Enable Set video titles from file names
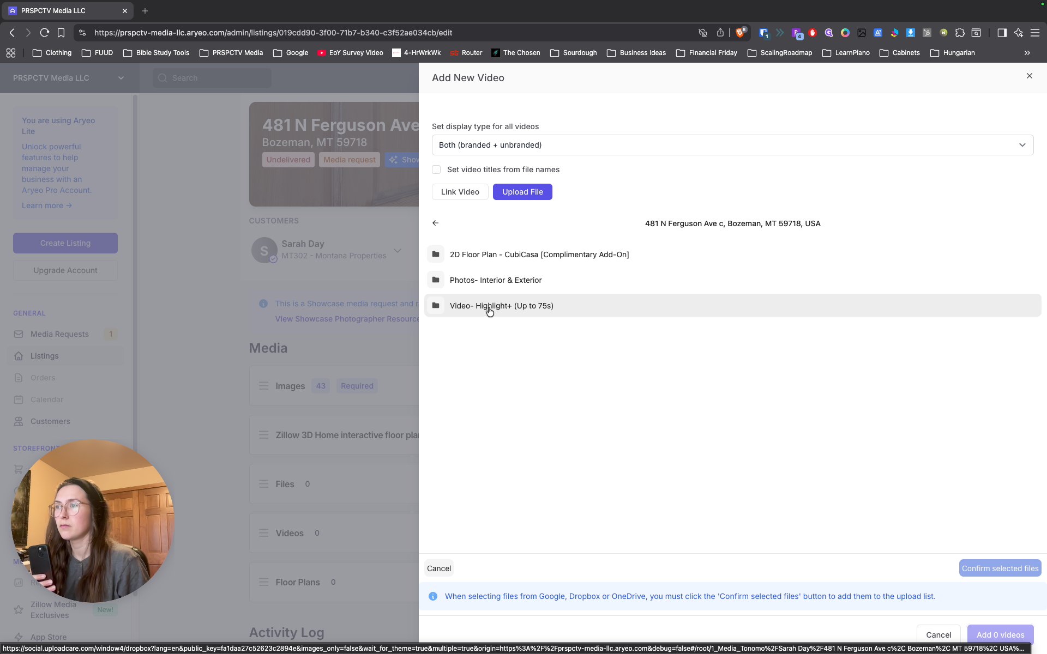The width and height of the screenshot is (1047, 654). (436, 169)
